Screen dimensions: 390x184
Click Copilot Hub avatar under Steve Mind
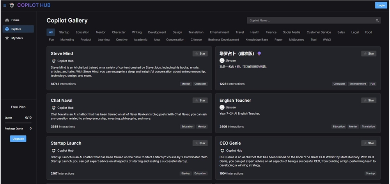(x=53, y=61)
